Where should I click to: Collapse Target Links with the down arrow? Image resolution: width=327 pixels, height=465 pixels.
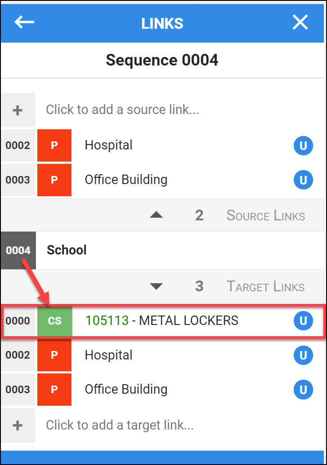pyautogui.click(x=156, y=286)
